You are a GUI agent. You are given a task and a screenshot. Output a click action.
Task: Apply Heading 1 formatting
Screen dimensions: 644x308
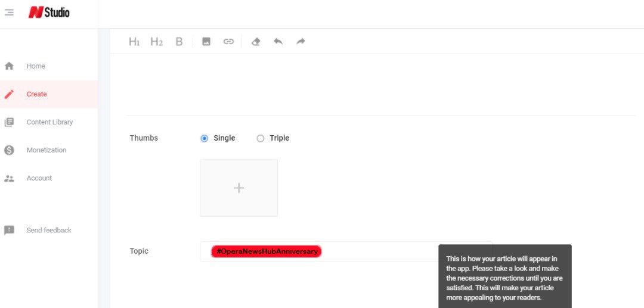[x=134, y=42]
